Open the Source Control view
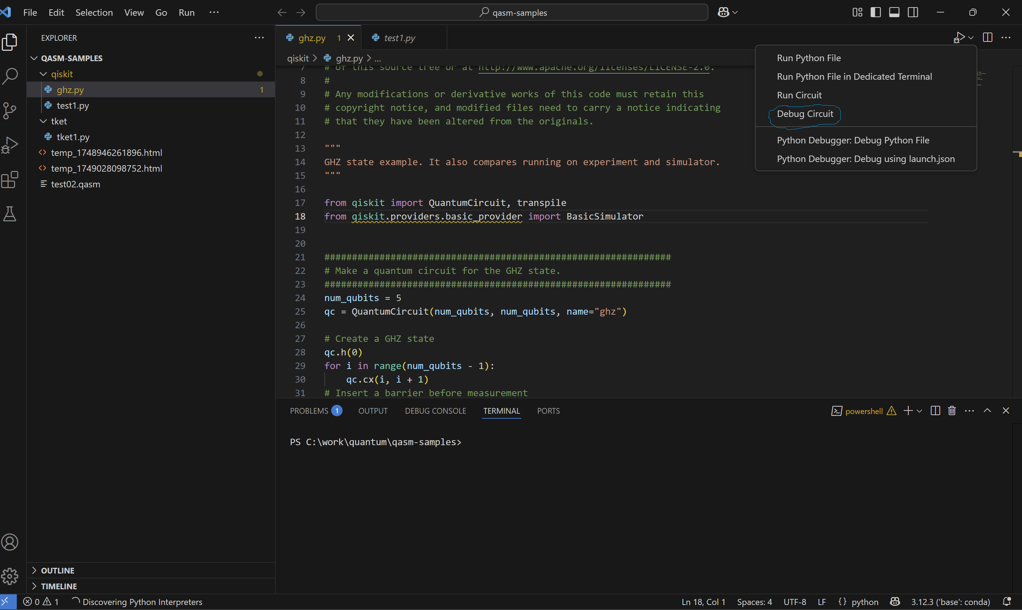Viewport: 1022px width, 610px height. (10, 110)
